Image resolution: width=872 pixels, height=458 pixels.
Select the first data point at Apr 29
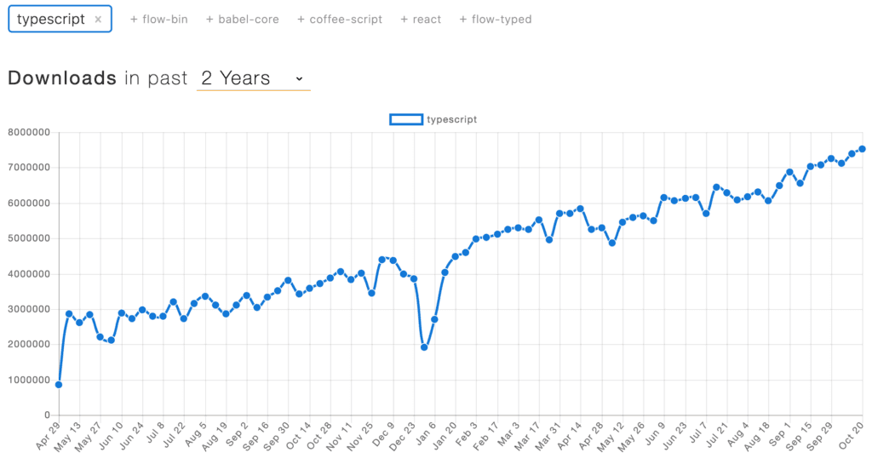[x=59, y=385]
